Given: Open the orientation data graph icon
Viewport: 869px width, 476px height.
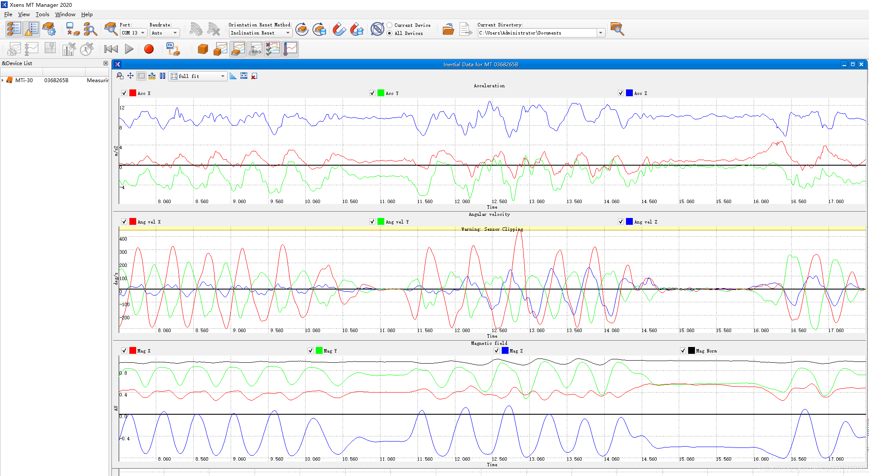Looking at the screenshot, I should pyautogui.click(x=220, y=49).
